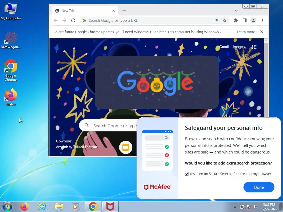The width and height of the screenshot is (283, 212).
Task: Open the DataWagon desktop shortcut
Action: pyautogui.click(x=11, y=40)
